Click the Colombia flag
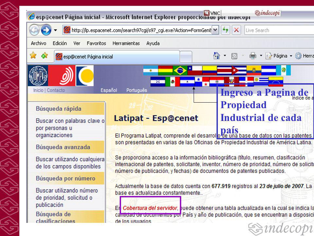Image resolution: width=314 pixels, height=236 pixels. [209, 70]
